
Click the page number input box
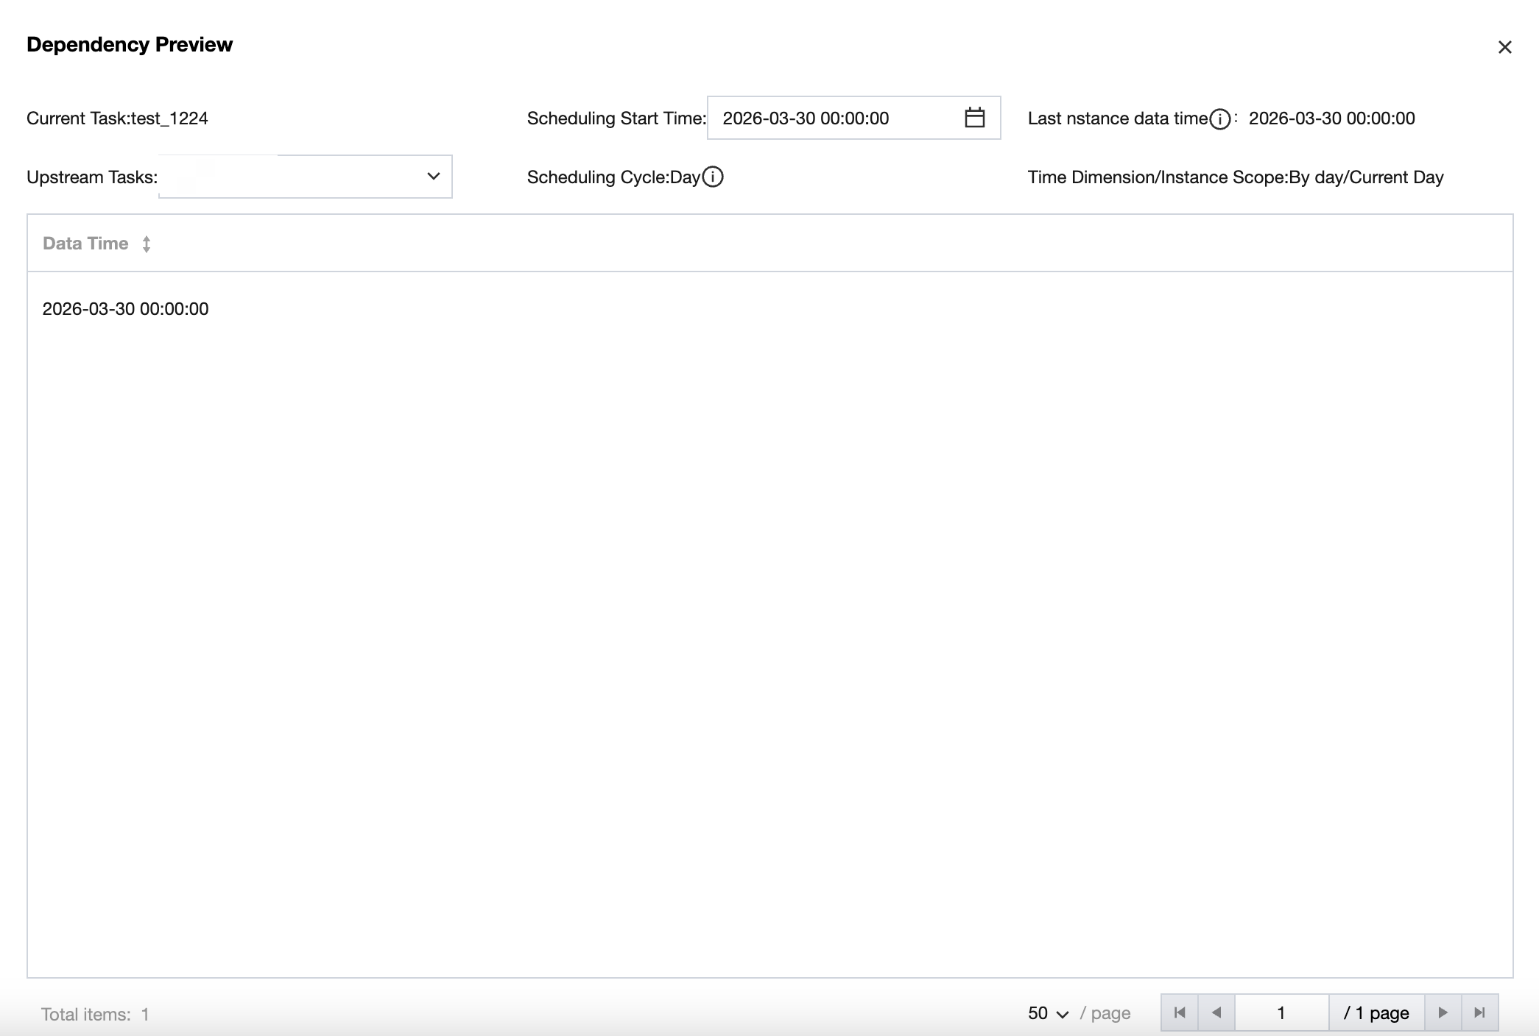click(1281, 1012)
